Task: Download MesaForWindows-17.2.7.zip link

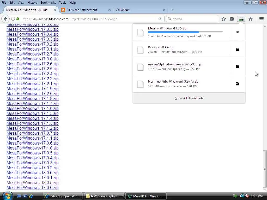Action: [x=33, y=54]
